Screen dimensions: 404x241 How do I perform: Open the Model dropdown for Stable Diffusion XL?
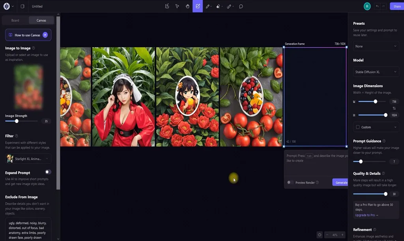point(376,72)
